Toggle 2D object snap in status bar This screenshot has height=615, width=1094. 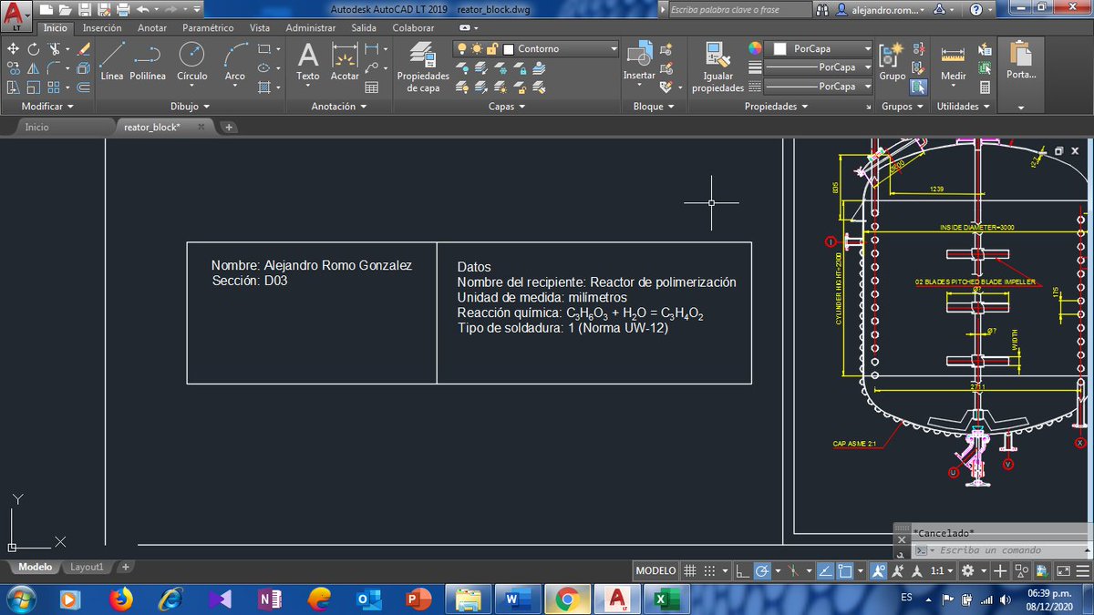(x=845, y=570)
